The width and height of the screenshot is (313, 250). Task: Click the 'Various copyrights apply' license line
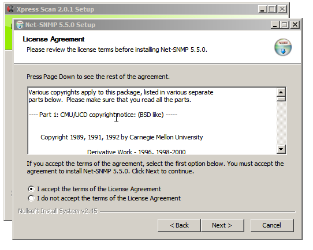[x=121, y=92]
